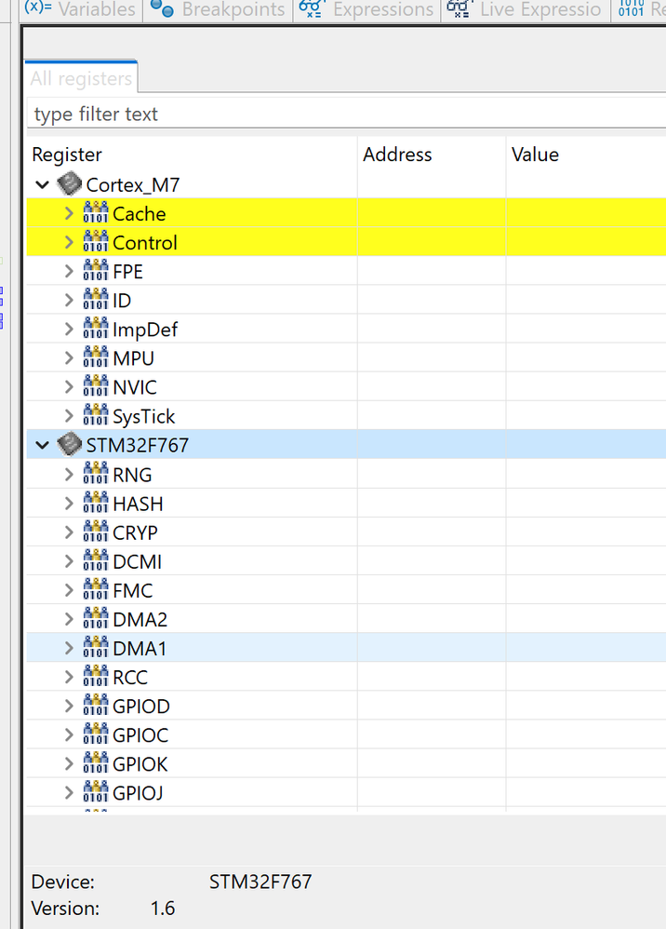Screen dimensions: 666x929
Task: Expand the RNG peripheral
Action: (69, 475)
